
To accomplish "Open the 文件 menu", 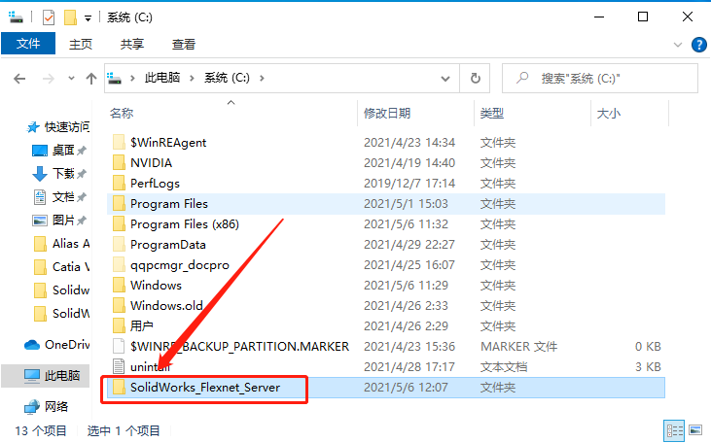I will 28,44.
